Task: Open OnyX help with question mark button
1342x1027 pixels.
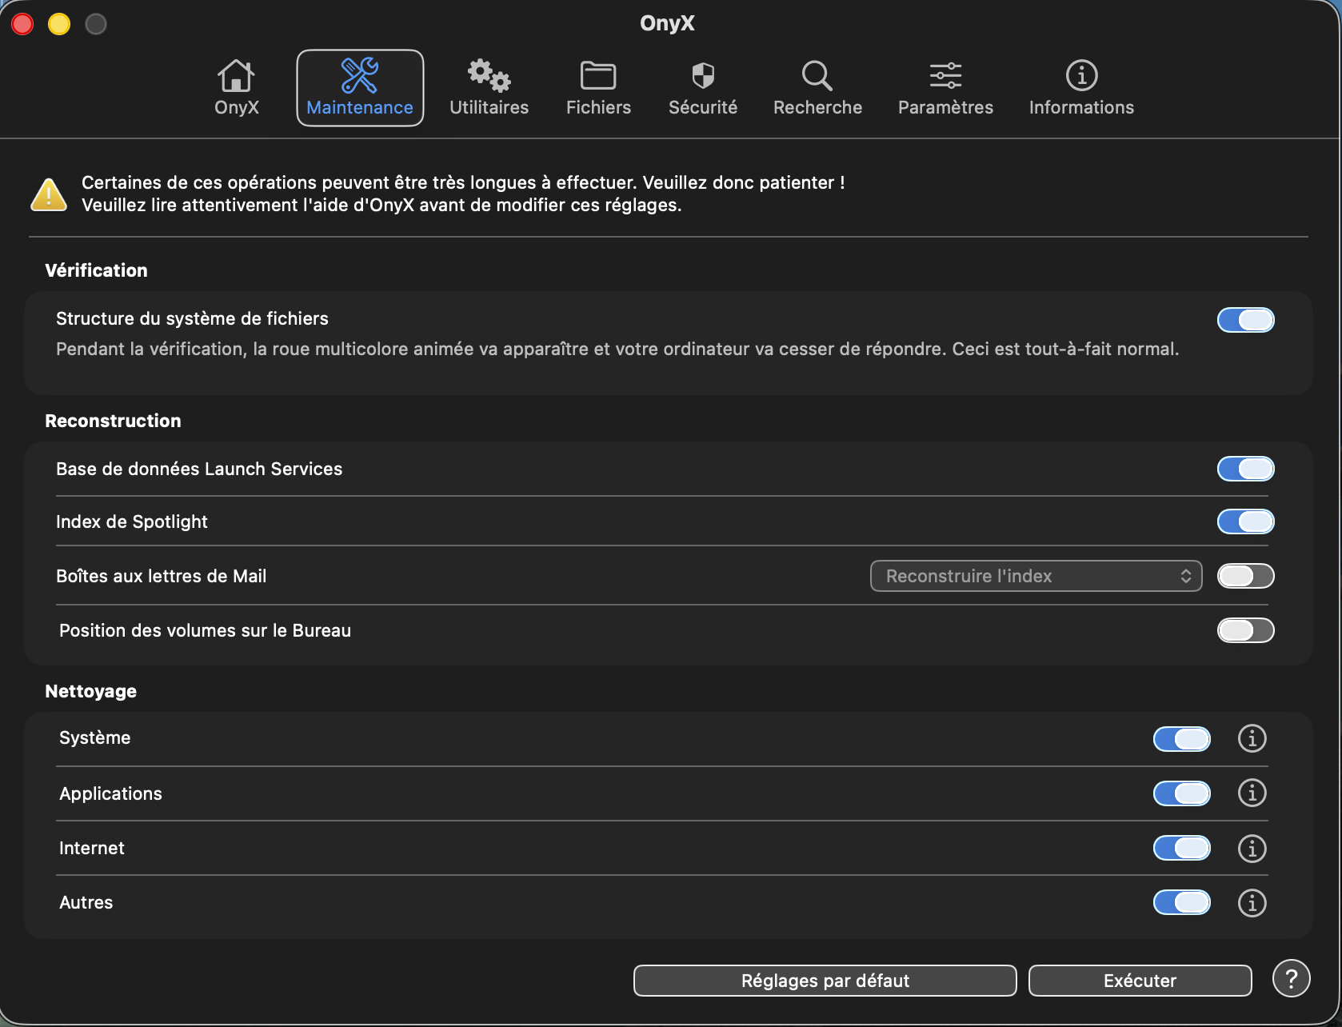Action: [1291, 978]
